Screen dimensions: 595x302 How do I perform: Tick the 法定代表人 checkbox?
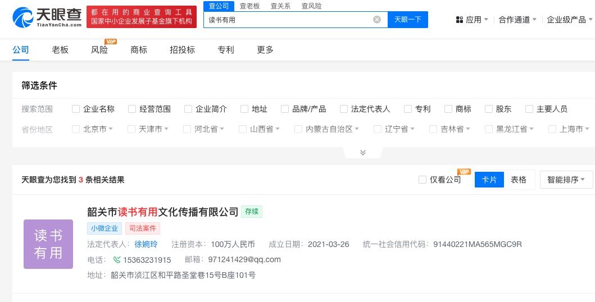(344, 109)
